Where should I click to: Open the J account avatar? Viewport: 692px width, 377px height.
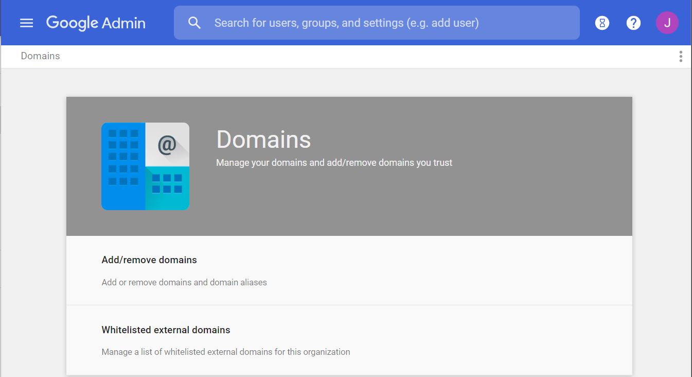(667, 23)
